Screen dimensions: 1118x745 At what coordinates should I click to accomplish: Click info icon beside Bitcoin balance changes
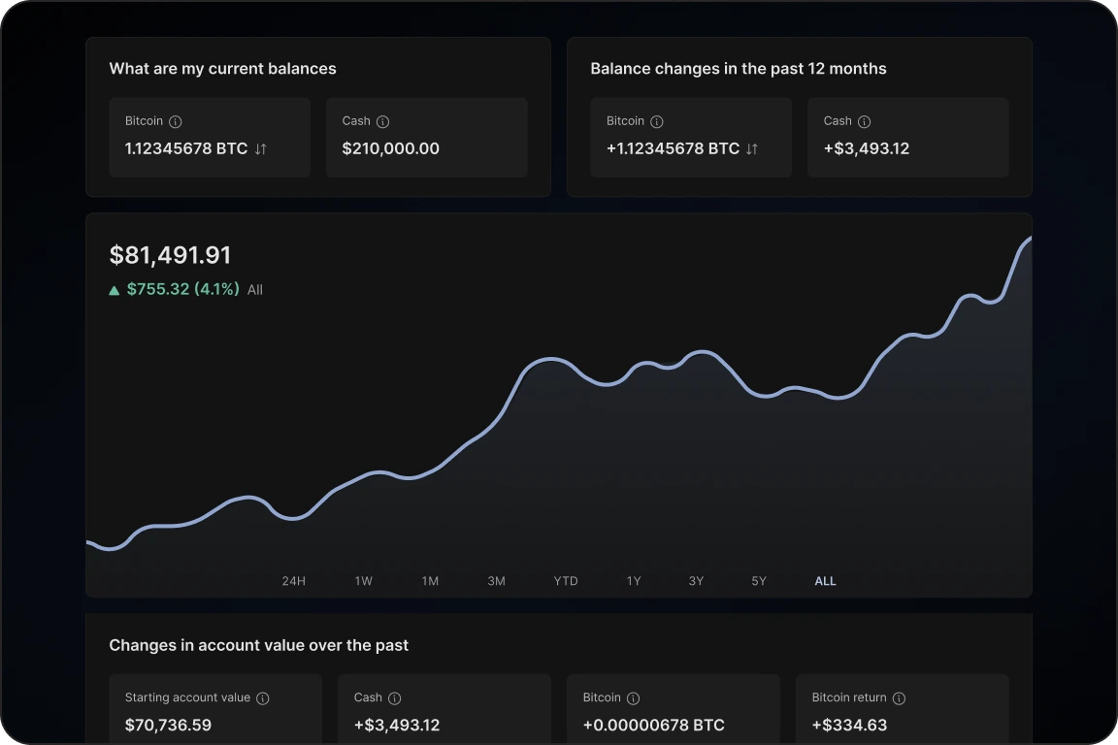point(657,122)
